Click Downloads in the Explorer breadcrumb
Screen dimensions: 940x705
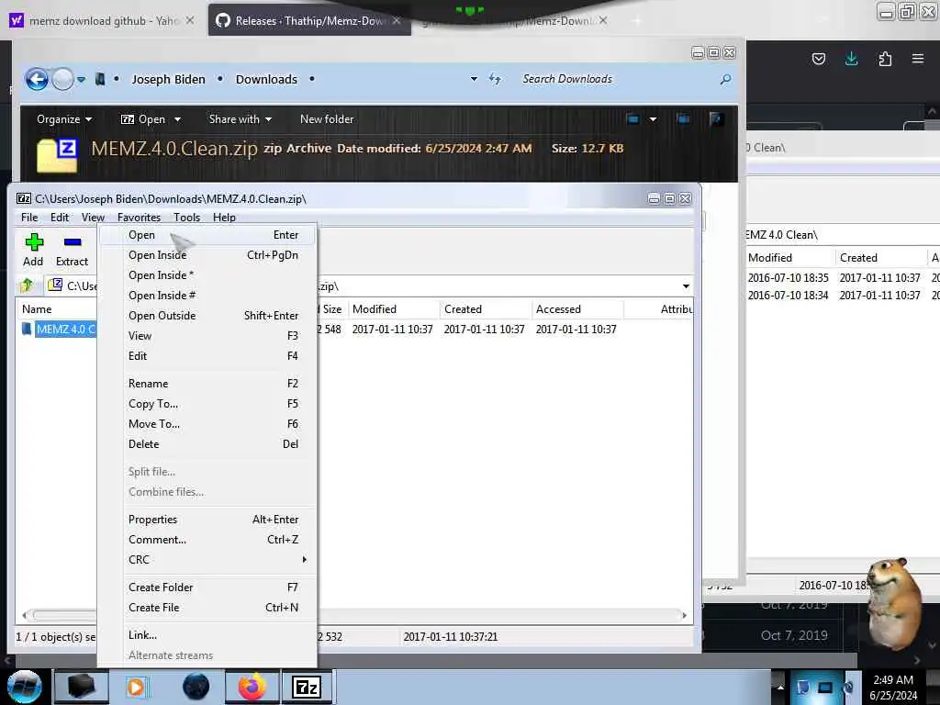click(266, 79)
